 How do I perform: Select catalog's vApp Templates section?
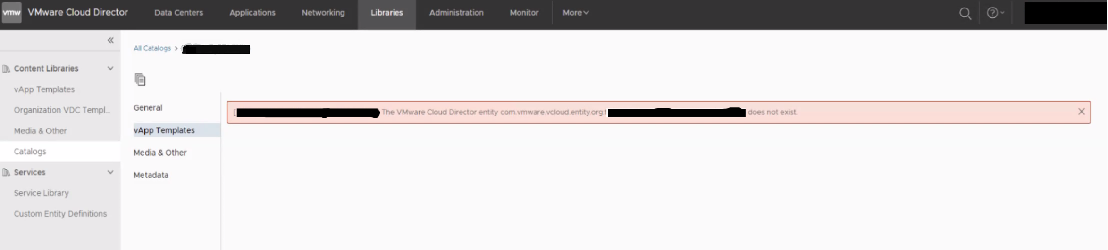point(176,130)
